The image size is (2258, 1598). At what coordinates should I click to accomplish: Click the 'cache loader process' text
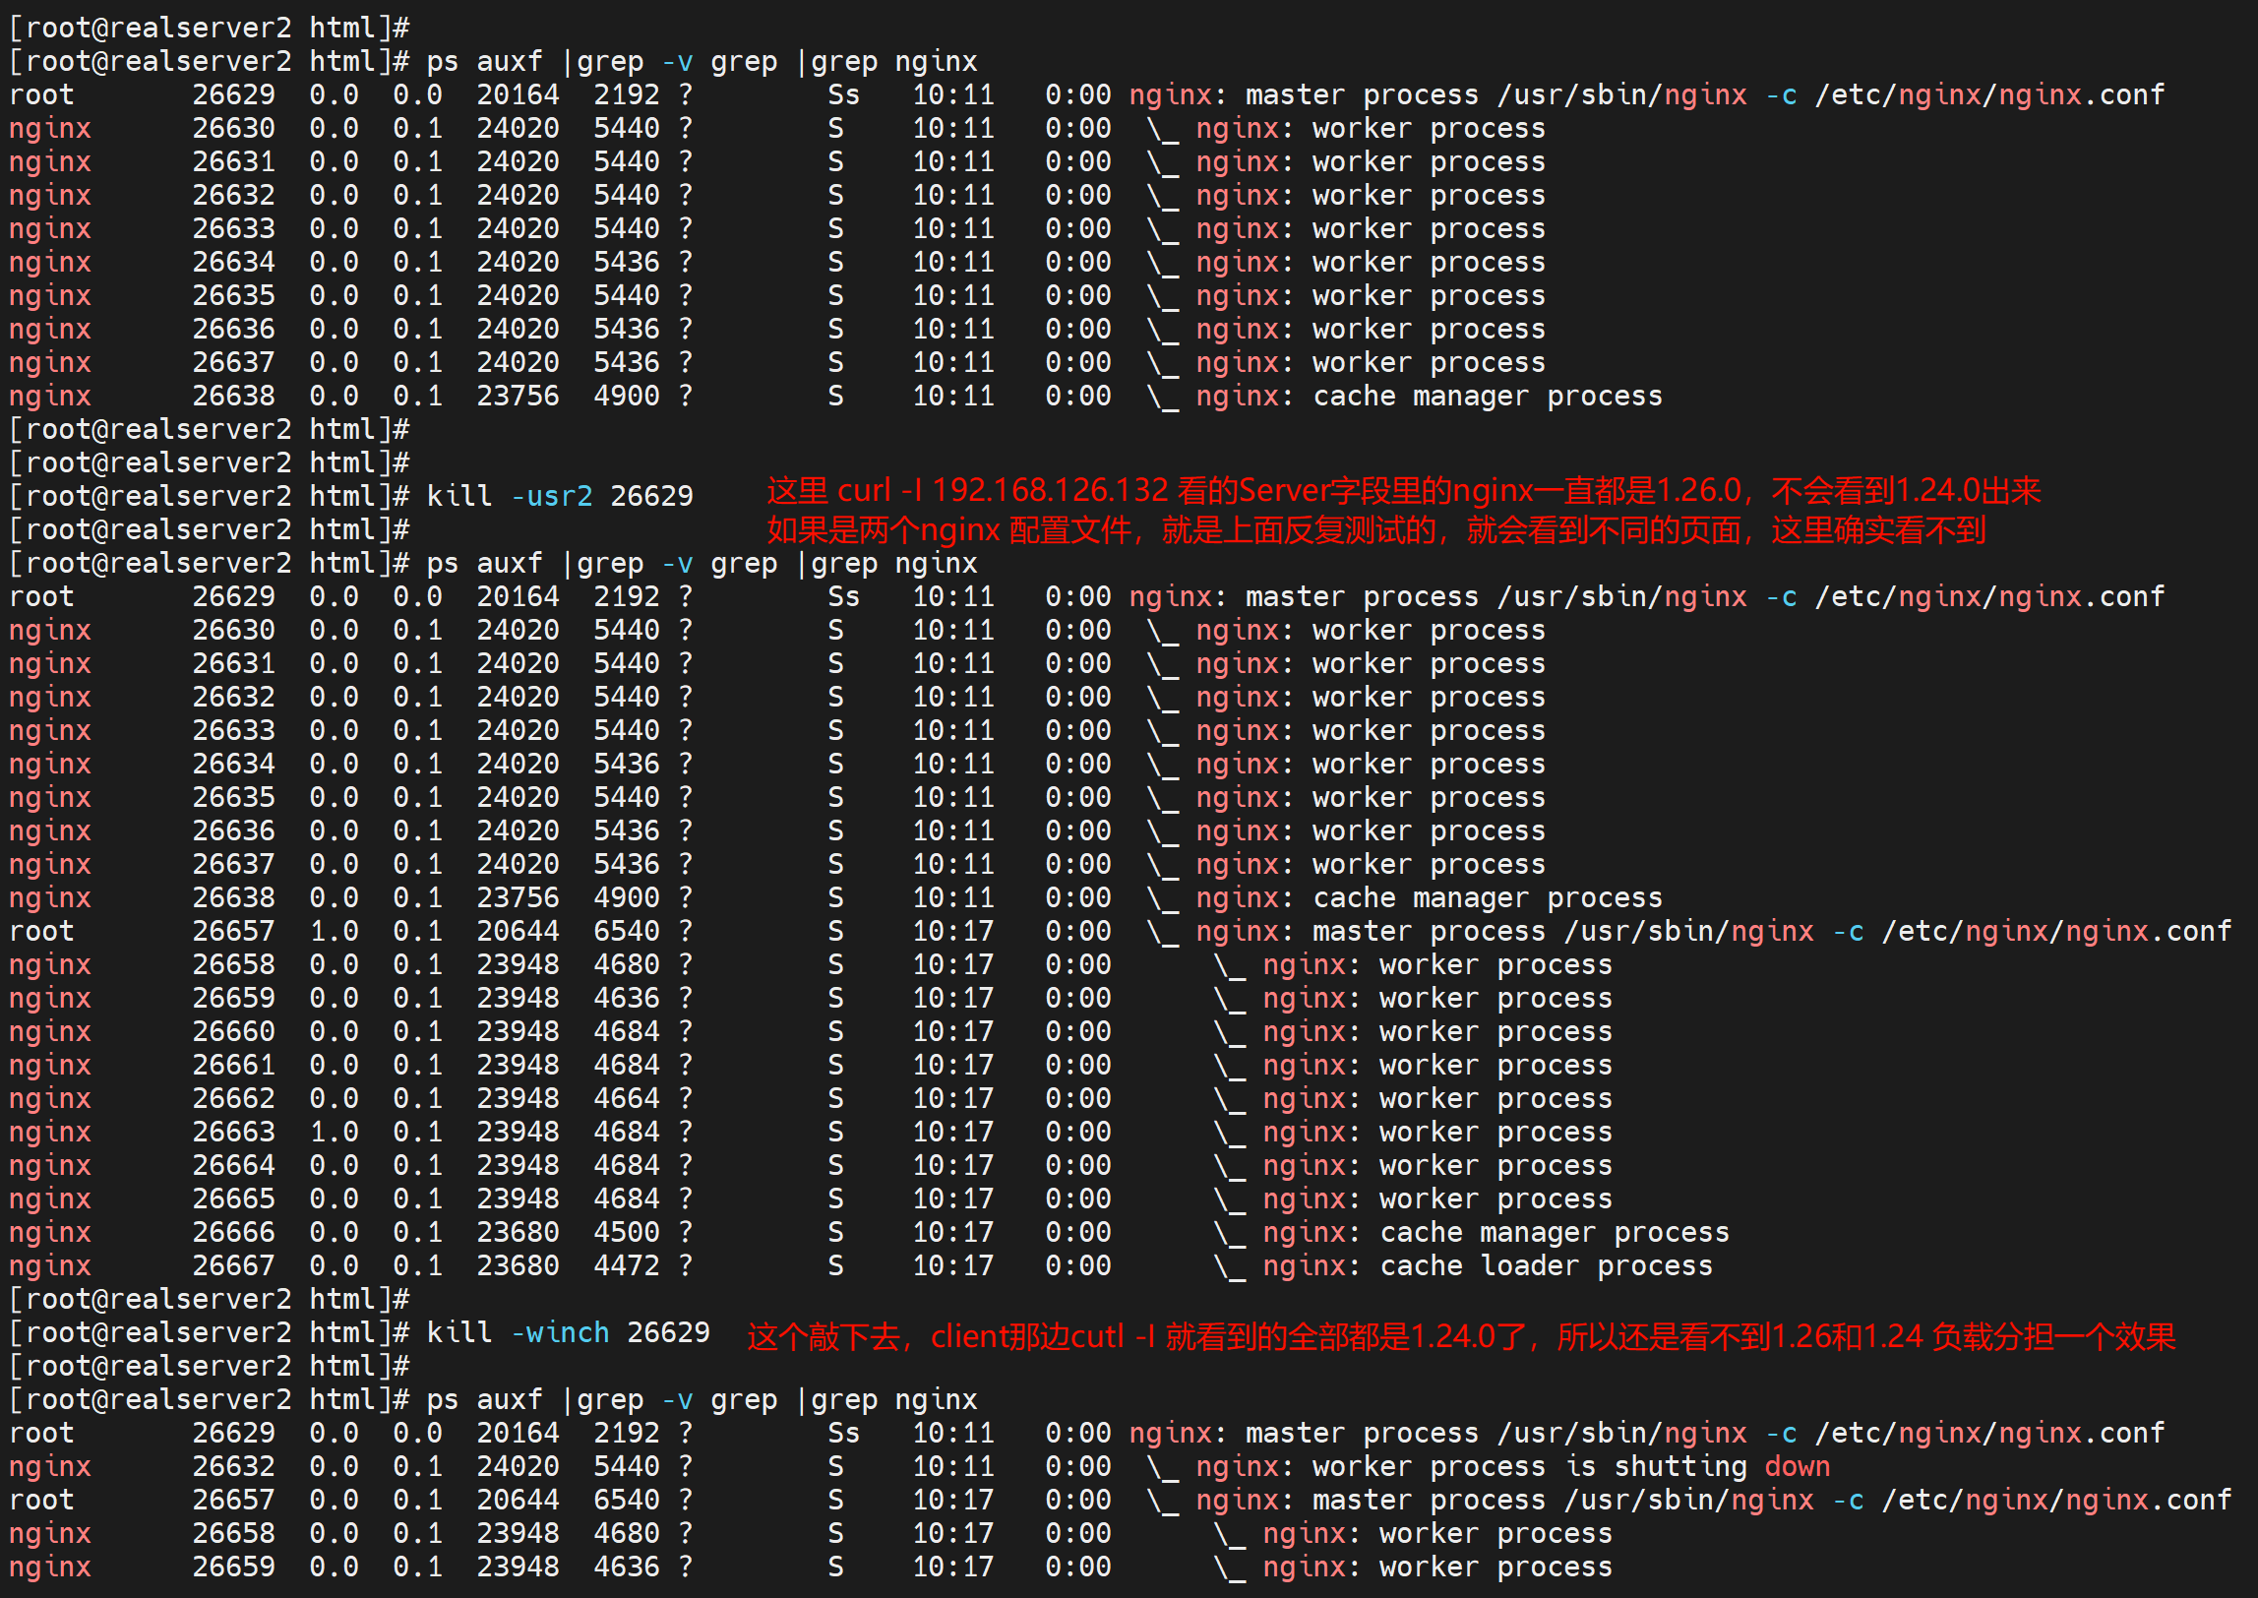tap(1546, 1265)
